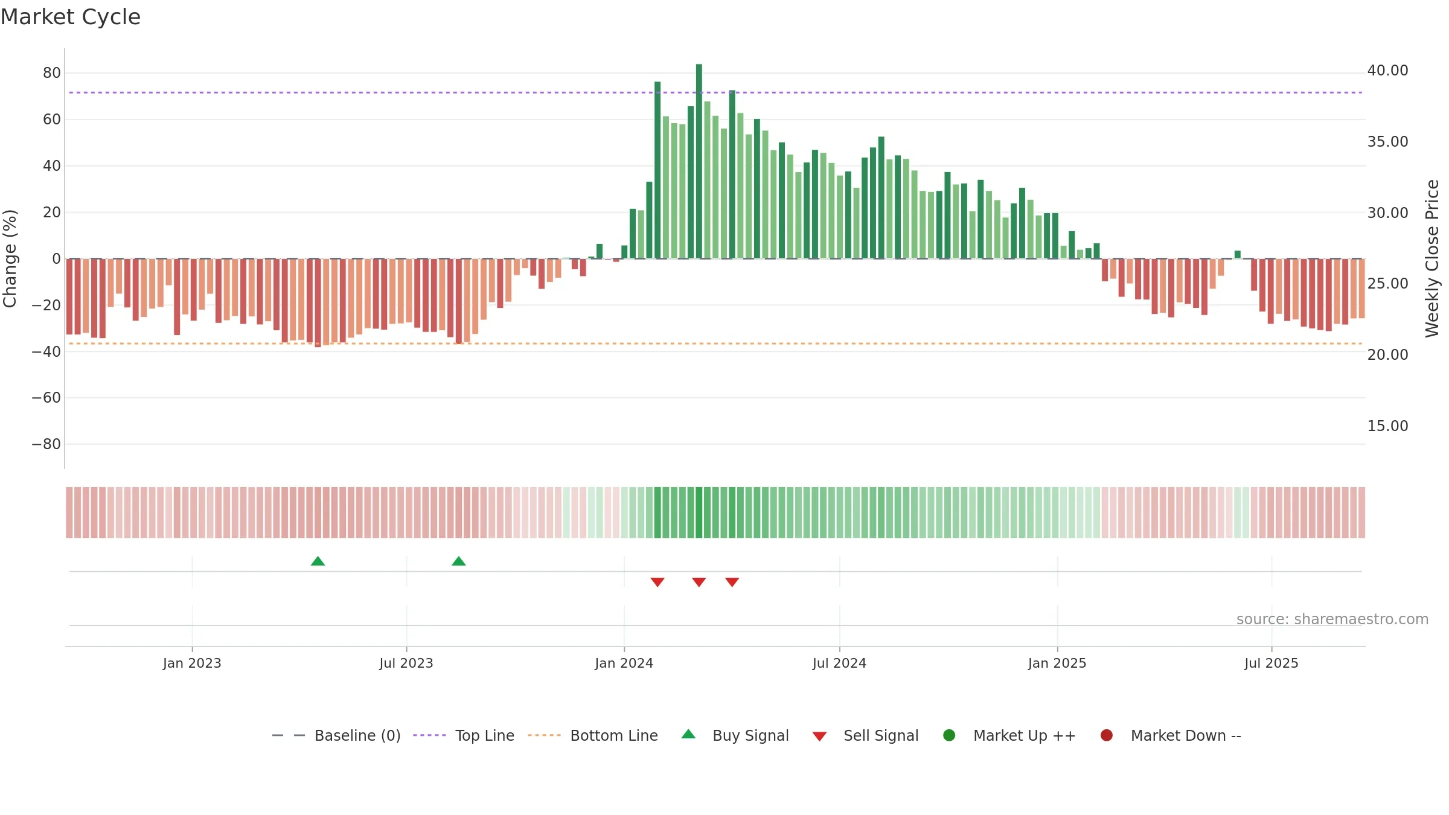The width and height of the screenshot is (1449, 815).
Task: Click the 80 tick on Change axis
Action: point(52,73)
